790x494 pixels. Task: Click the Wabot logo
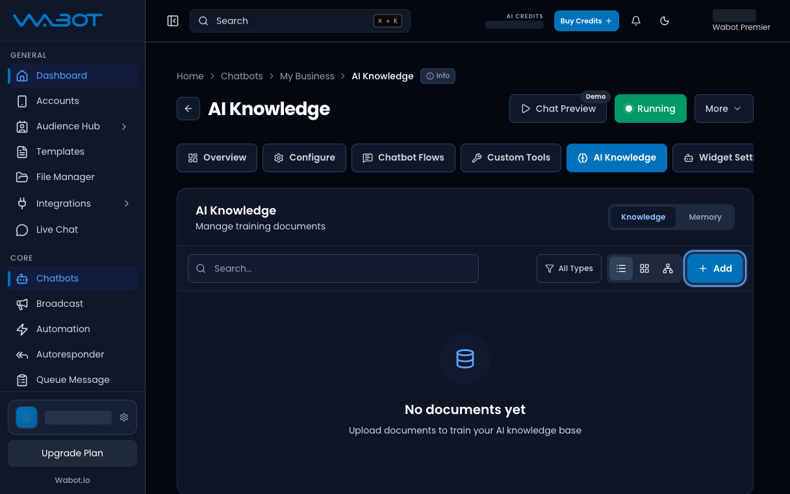(58, 20)
